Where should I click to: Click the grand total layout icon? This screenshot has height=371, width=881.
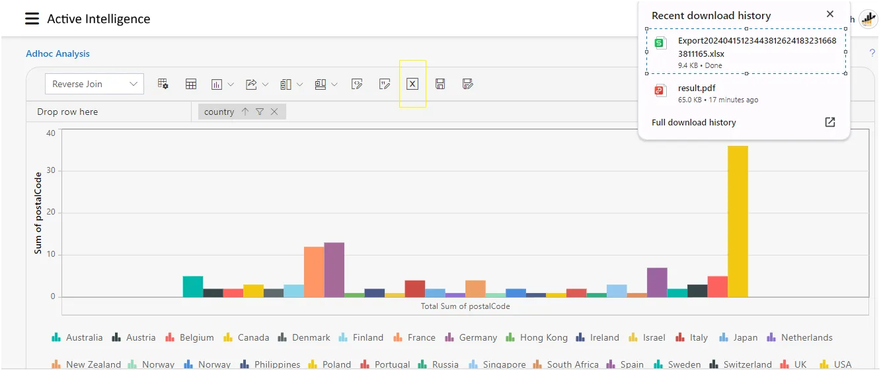click(x=321, y=84)
